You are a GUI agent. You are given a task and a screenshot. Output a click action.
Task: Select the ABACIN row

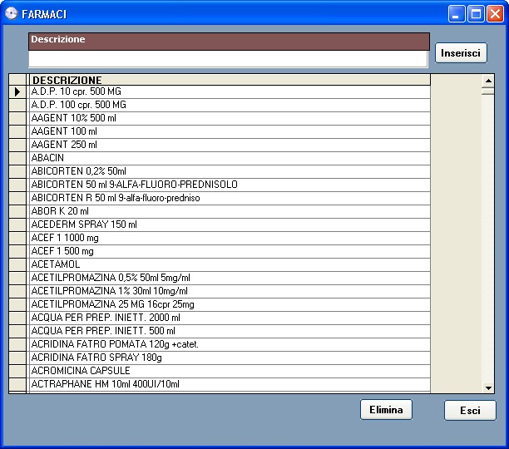click(x=230, y=159)
